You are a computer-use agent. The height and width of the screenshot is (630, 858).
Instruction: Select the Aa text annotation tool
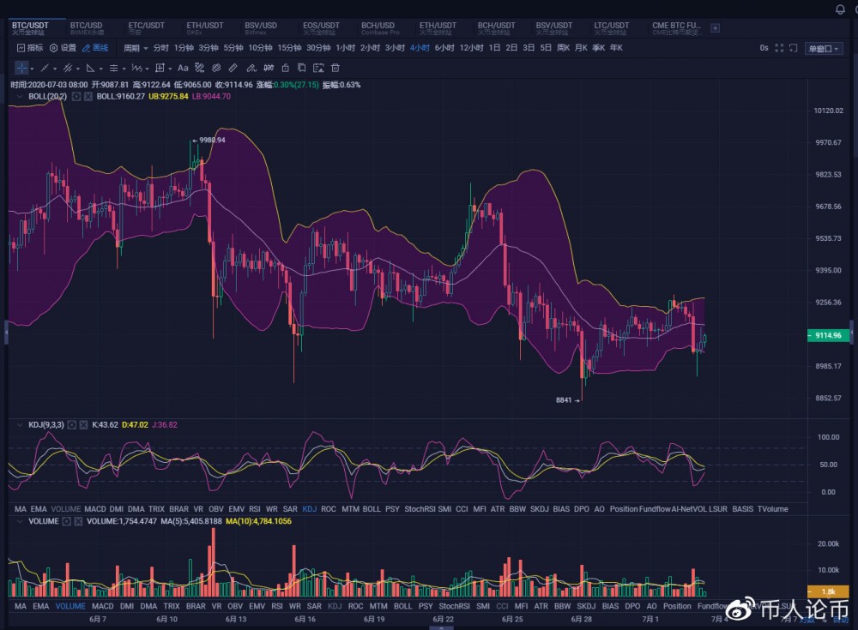(x=183, y=68)
